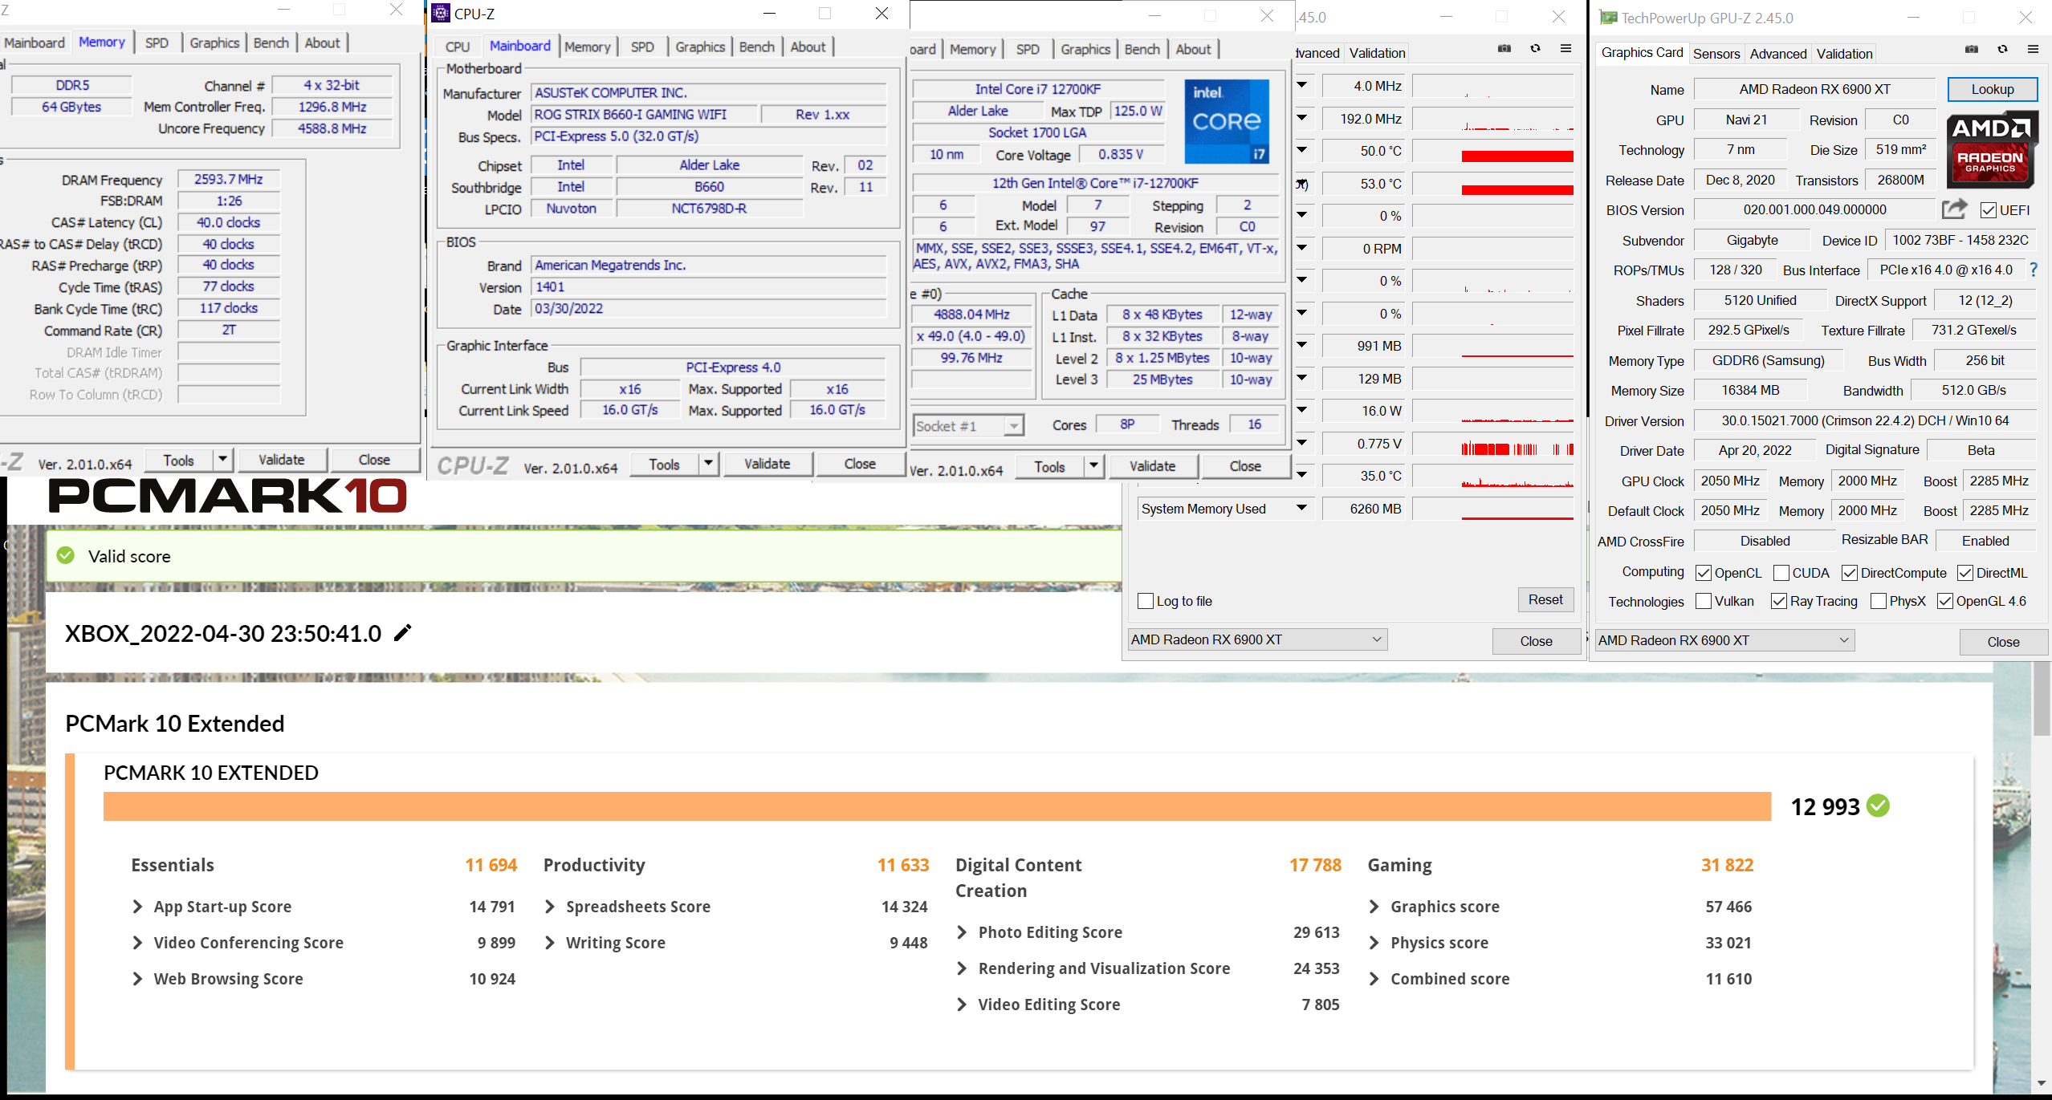Click the refresh icon in GPU-Z Graphics Card window
2052x1100 pixels.
tap(2002, 50)
